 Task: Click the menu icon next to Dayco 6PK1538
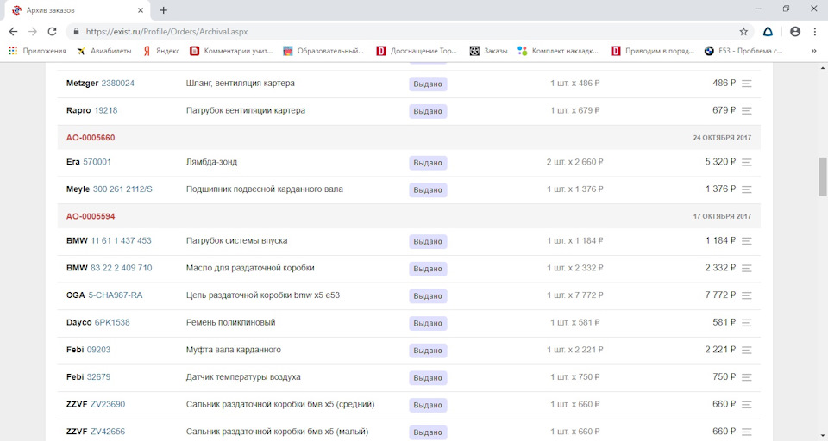coord(747,323)
